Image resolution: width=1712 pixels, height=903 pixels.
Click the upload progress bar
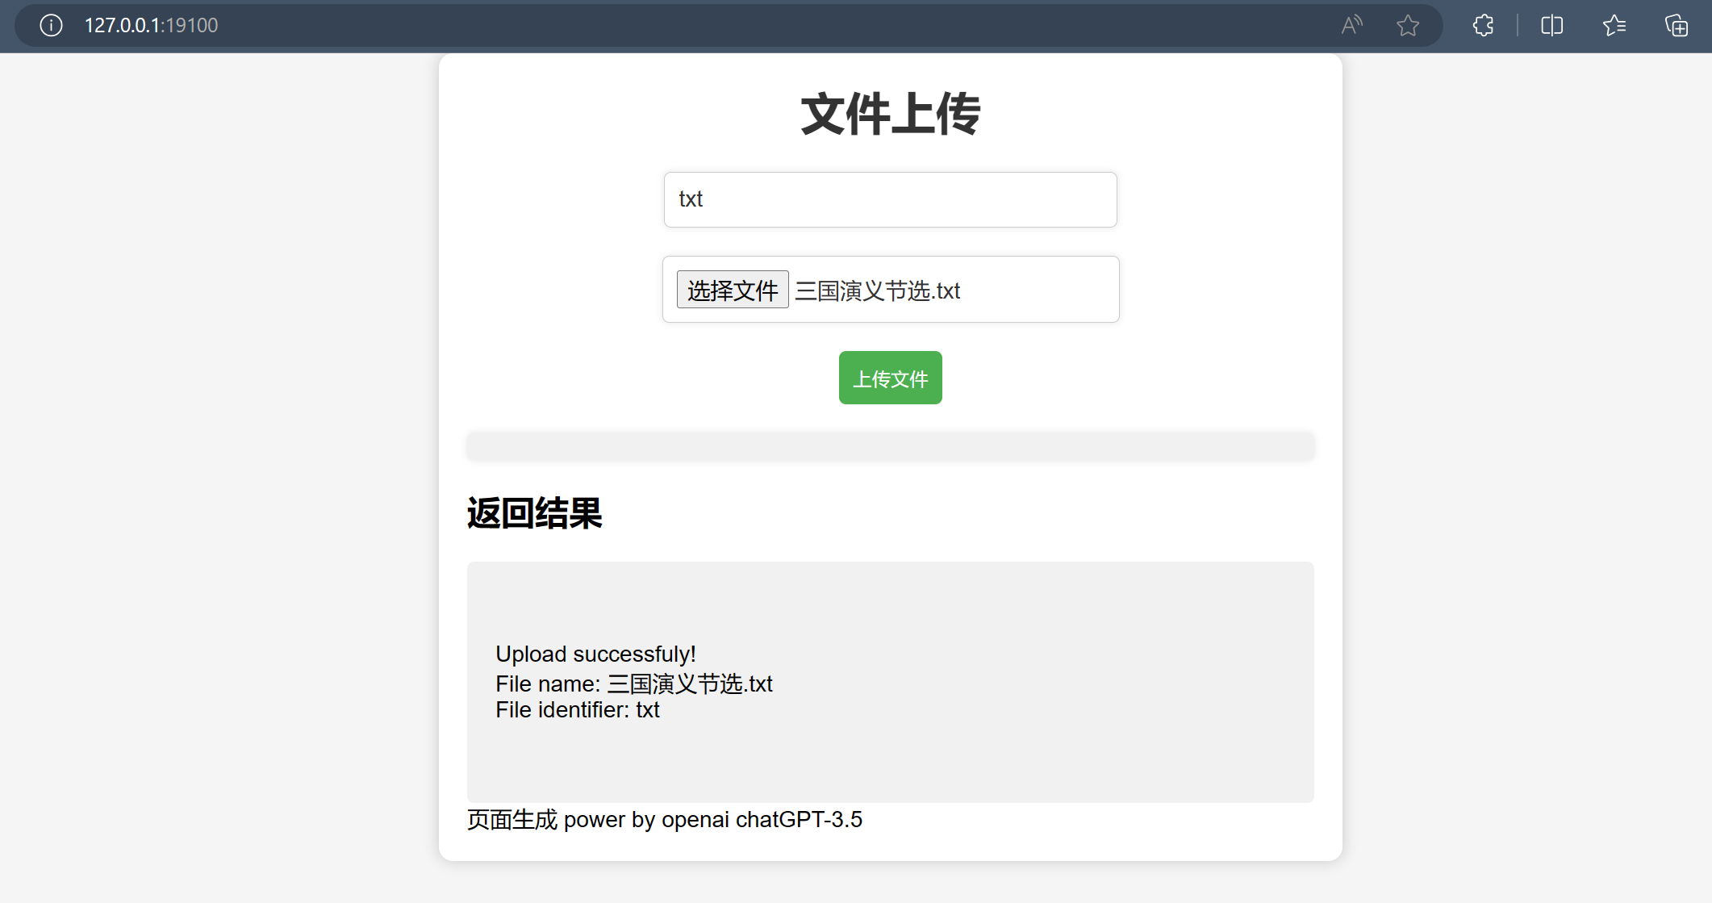coord(890,446)
